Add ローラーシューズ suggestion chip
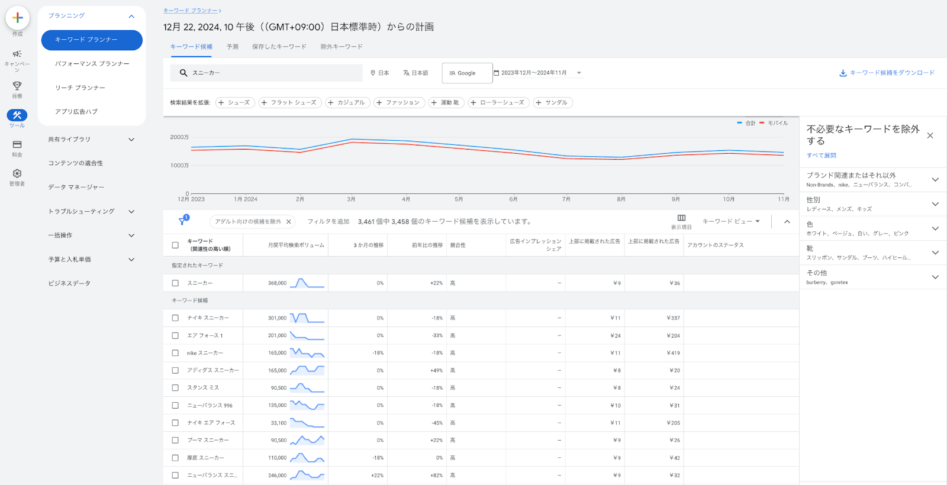Image resolution: width=947 pixels, height=485 pixels. point(499,102)
